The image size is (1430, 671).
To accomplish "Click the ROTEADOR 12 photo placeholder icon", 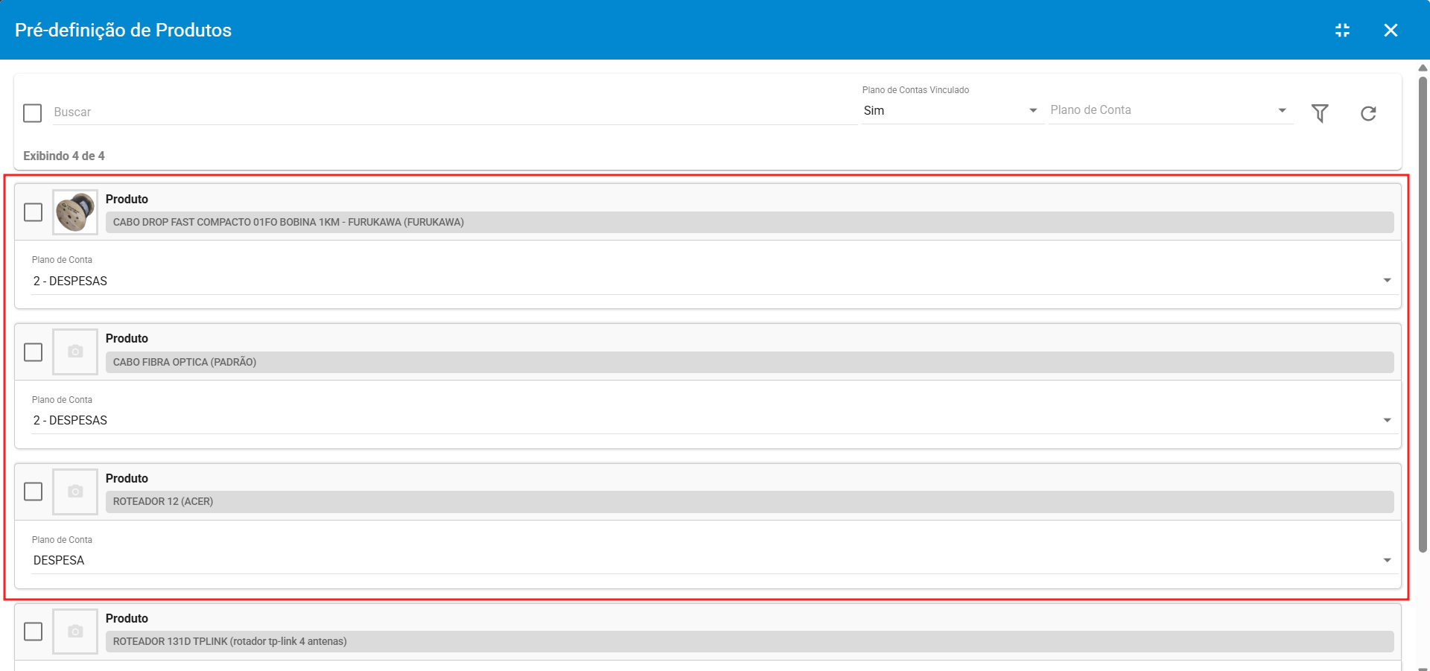I will coord(75,492).
